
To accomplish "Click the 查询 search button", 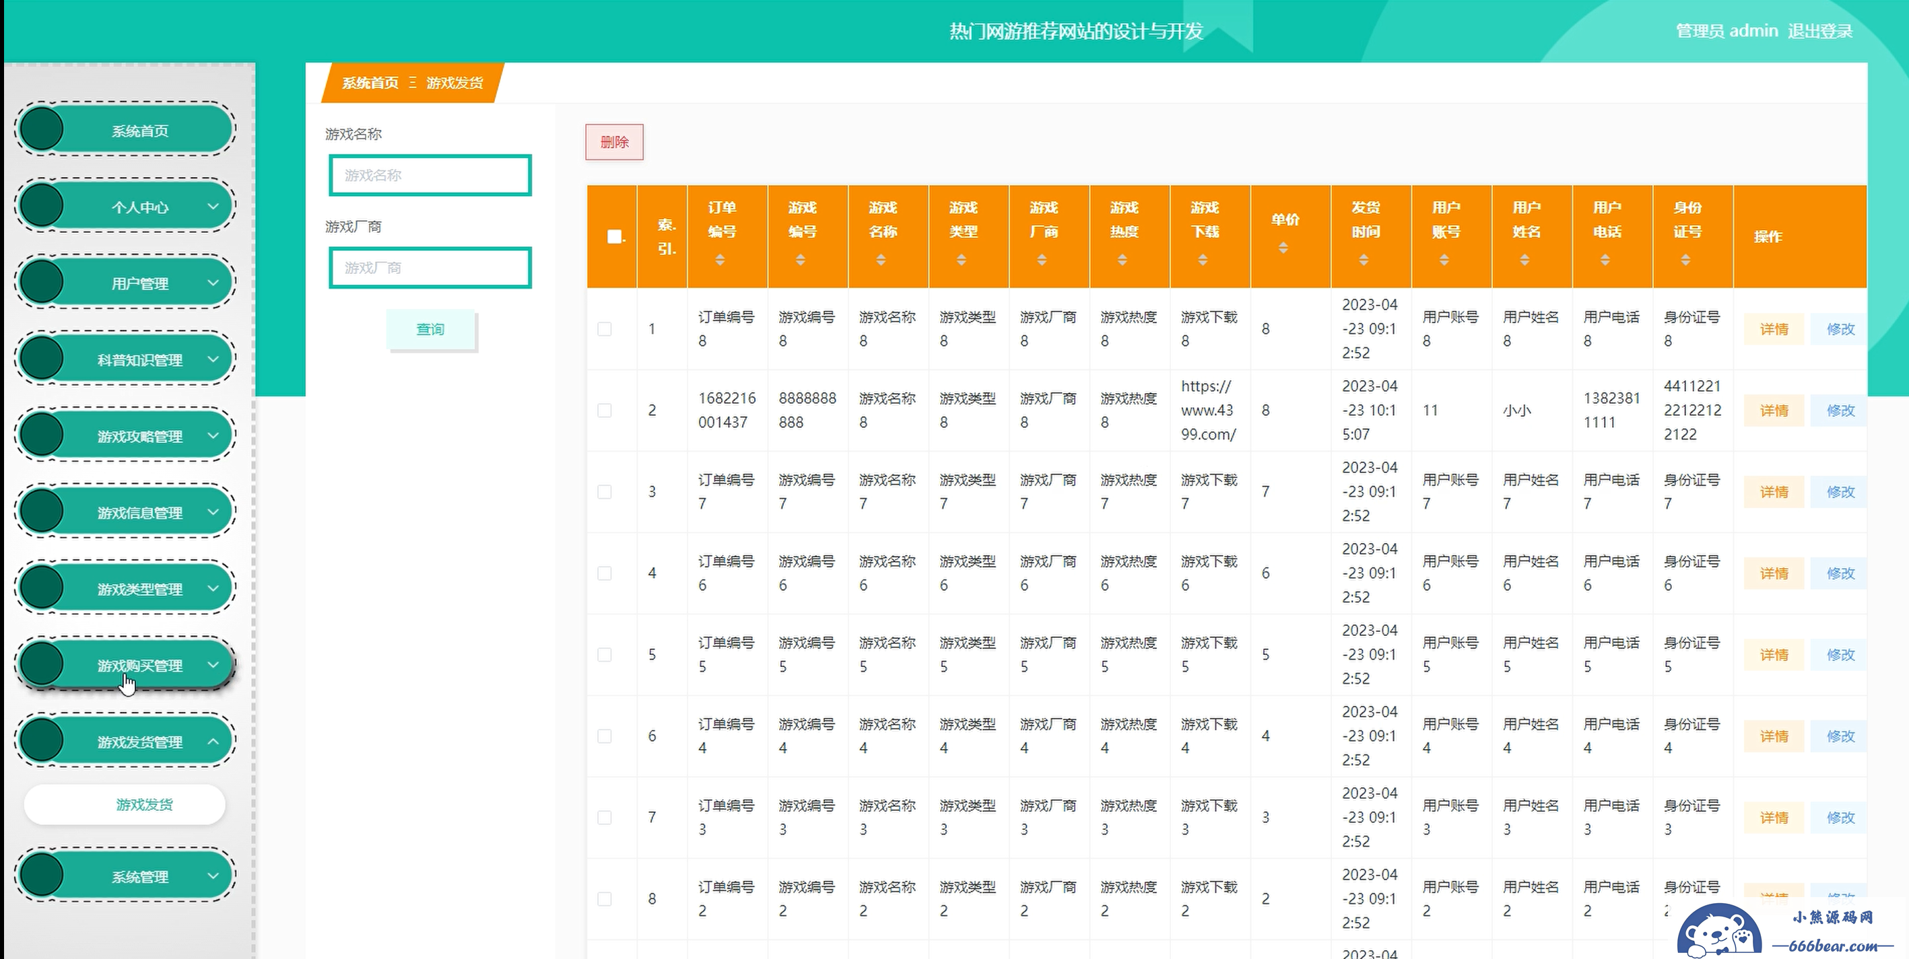I will click(x=430, y=330).
